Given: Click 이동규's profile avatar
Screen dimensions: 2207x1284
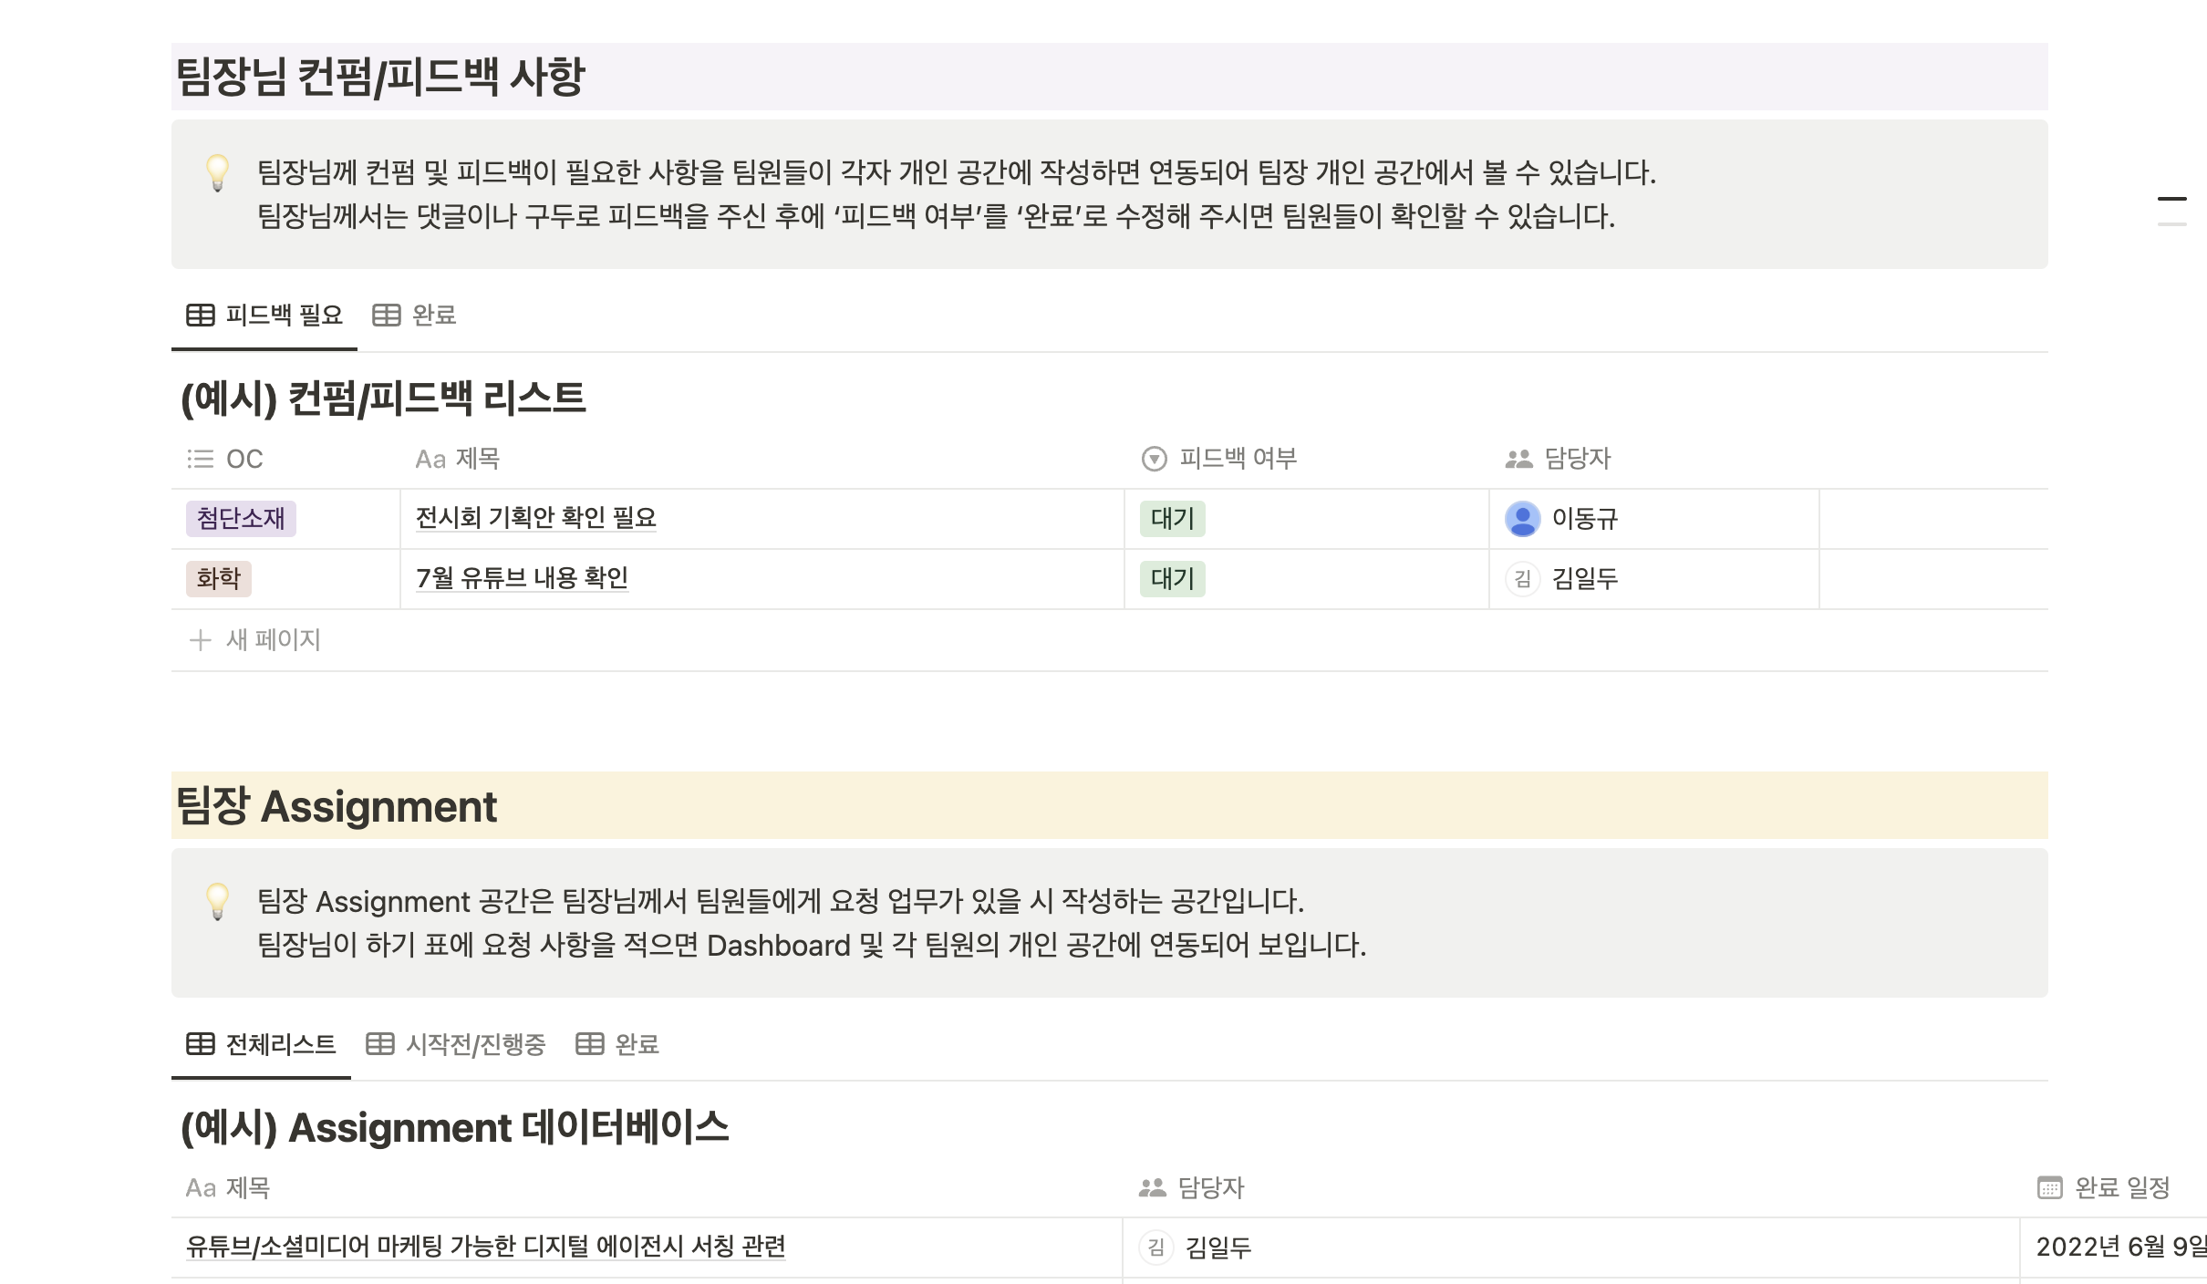Looking at the screenshot, I should coord(1521,518).
